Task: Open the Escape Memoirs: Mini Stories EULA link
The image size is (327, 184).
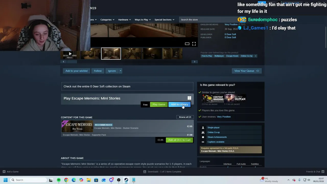Action: tap(217, 151)
